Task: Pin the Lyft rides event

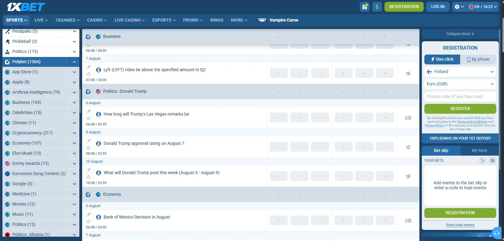Action: click(x=89, y=67)
